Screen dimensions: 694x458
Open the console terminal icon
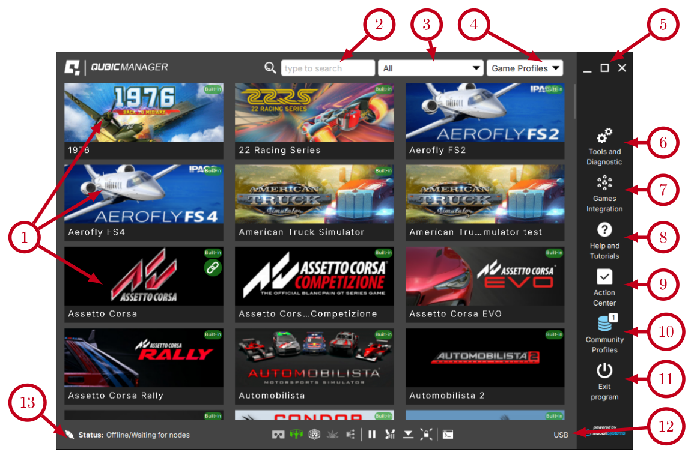pos(448,435)
